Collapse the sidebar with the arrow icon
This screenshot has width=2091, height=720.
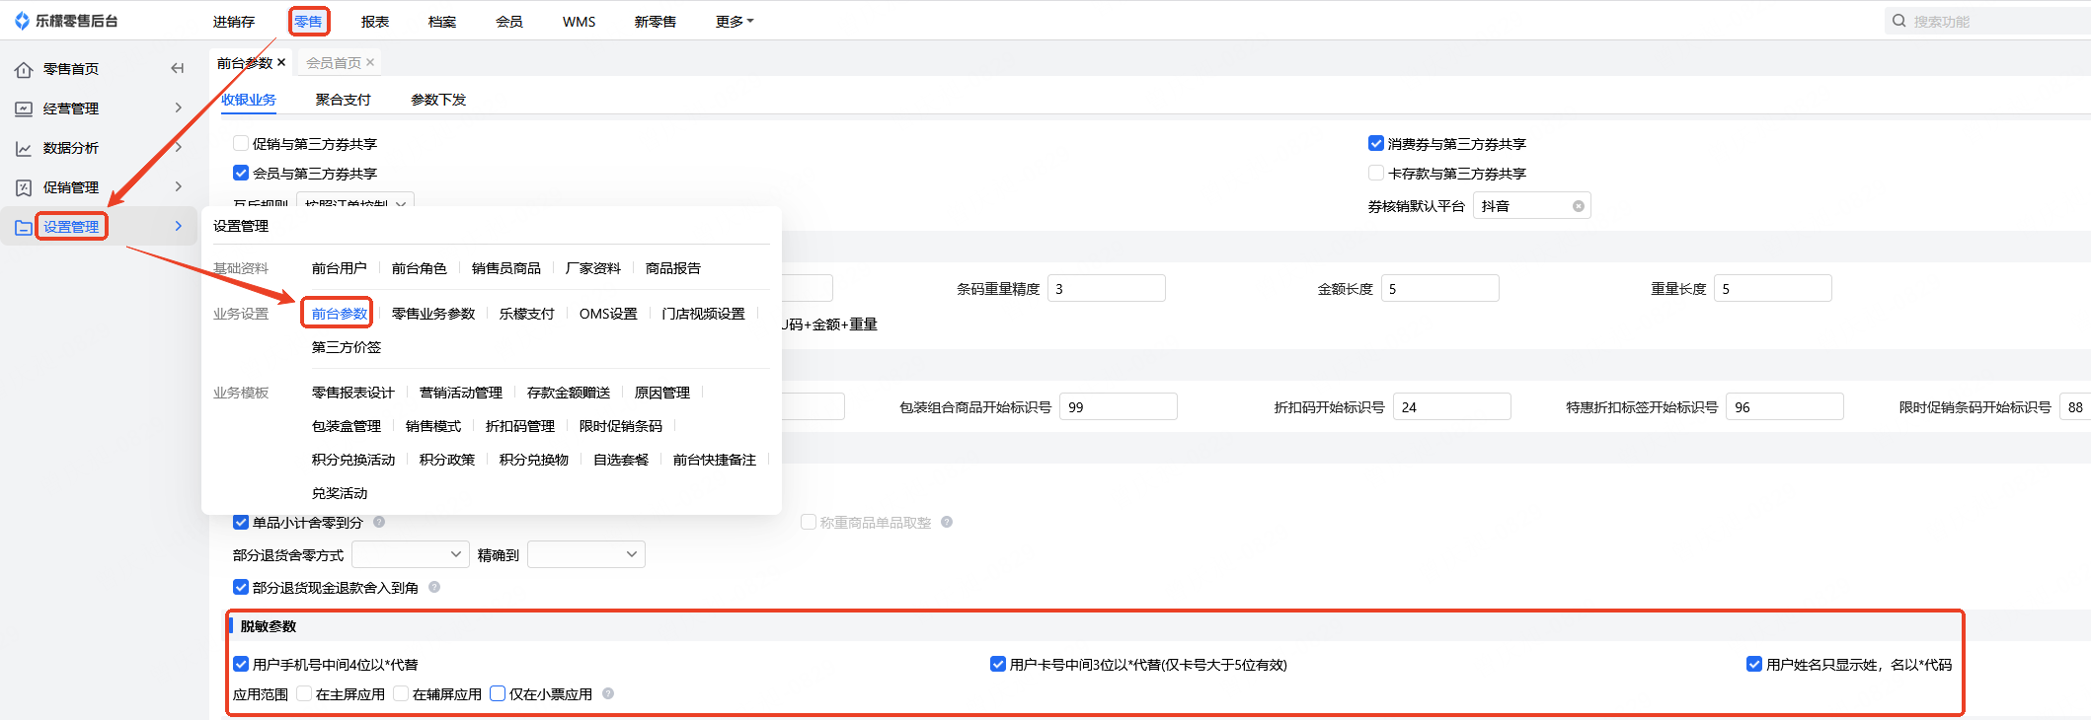coord(178,68)
